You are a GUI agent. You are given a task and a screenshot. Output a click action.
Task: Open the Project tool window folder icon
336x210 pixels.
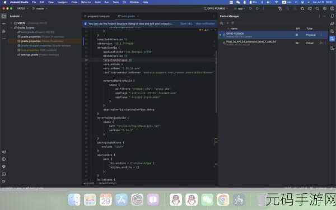pyautogui.click(x=4, y=16)
